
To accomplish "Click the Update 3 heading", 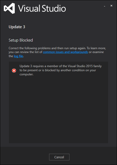I will pos(17,27).
